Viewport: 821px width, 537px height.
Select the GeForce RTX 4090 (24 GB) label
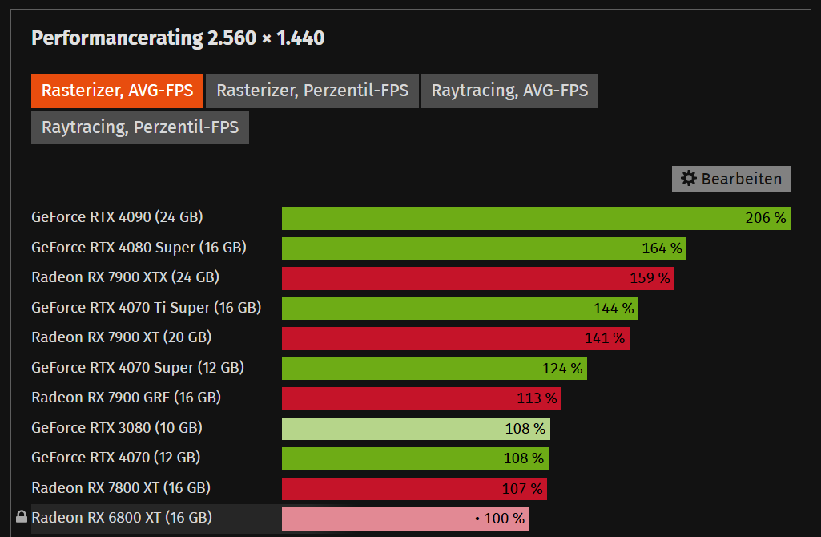coord(117,217)
